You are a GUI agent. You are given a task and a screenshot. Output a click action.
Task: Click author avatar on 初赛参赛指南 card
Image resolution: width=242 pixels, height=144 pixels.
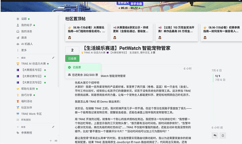tap(205, 37)
